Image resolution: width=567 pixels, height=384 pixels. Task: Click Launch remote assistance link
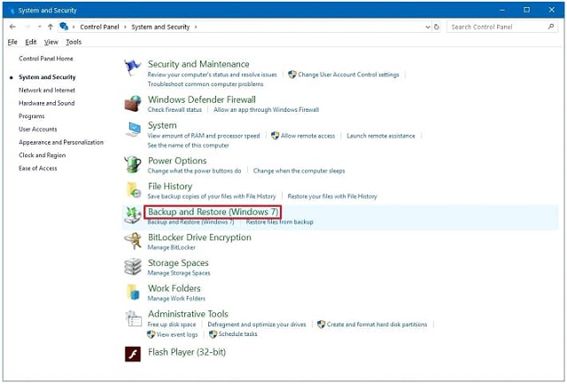(381, 136)
